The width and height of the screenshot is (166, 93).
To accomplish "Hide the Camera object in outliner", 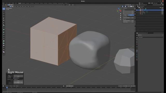I will click(161, 9).
